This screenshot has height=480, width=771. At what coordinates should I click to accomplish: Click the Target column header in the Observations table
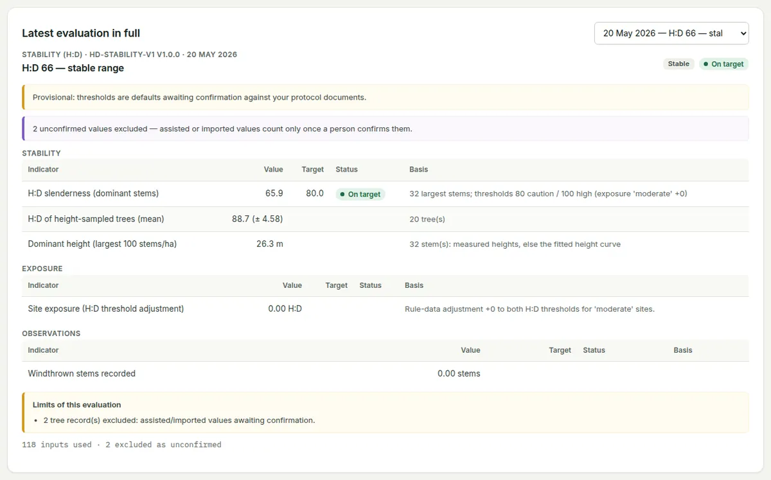560,350
